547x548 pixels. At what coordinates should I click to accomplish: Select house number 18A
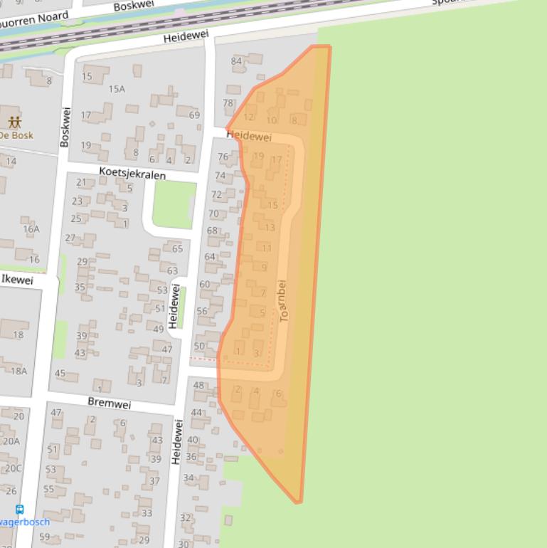click(18, 371)
